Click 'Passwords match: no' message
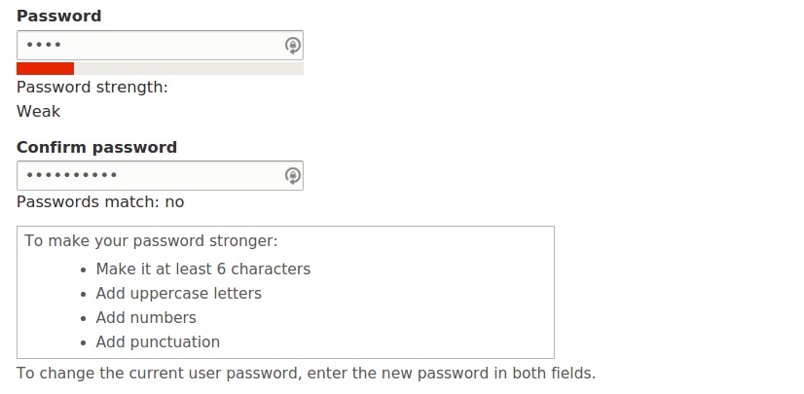 click(100, 202)
